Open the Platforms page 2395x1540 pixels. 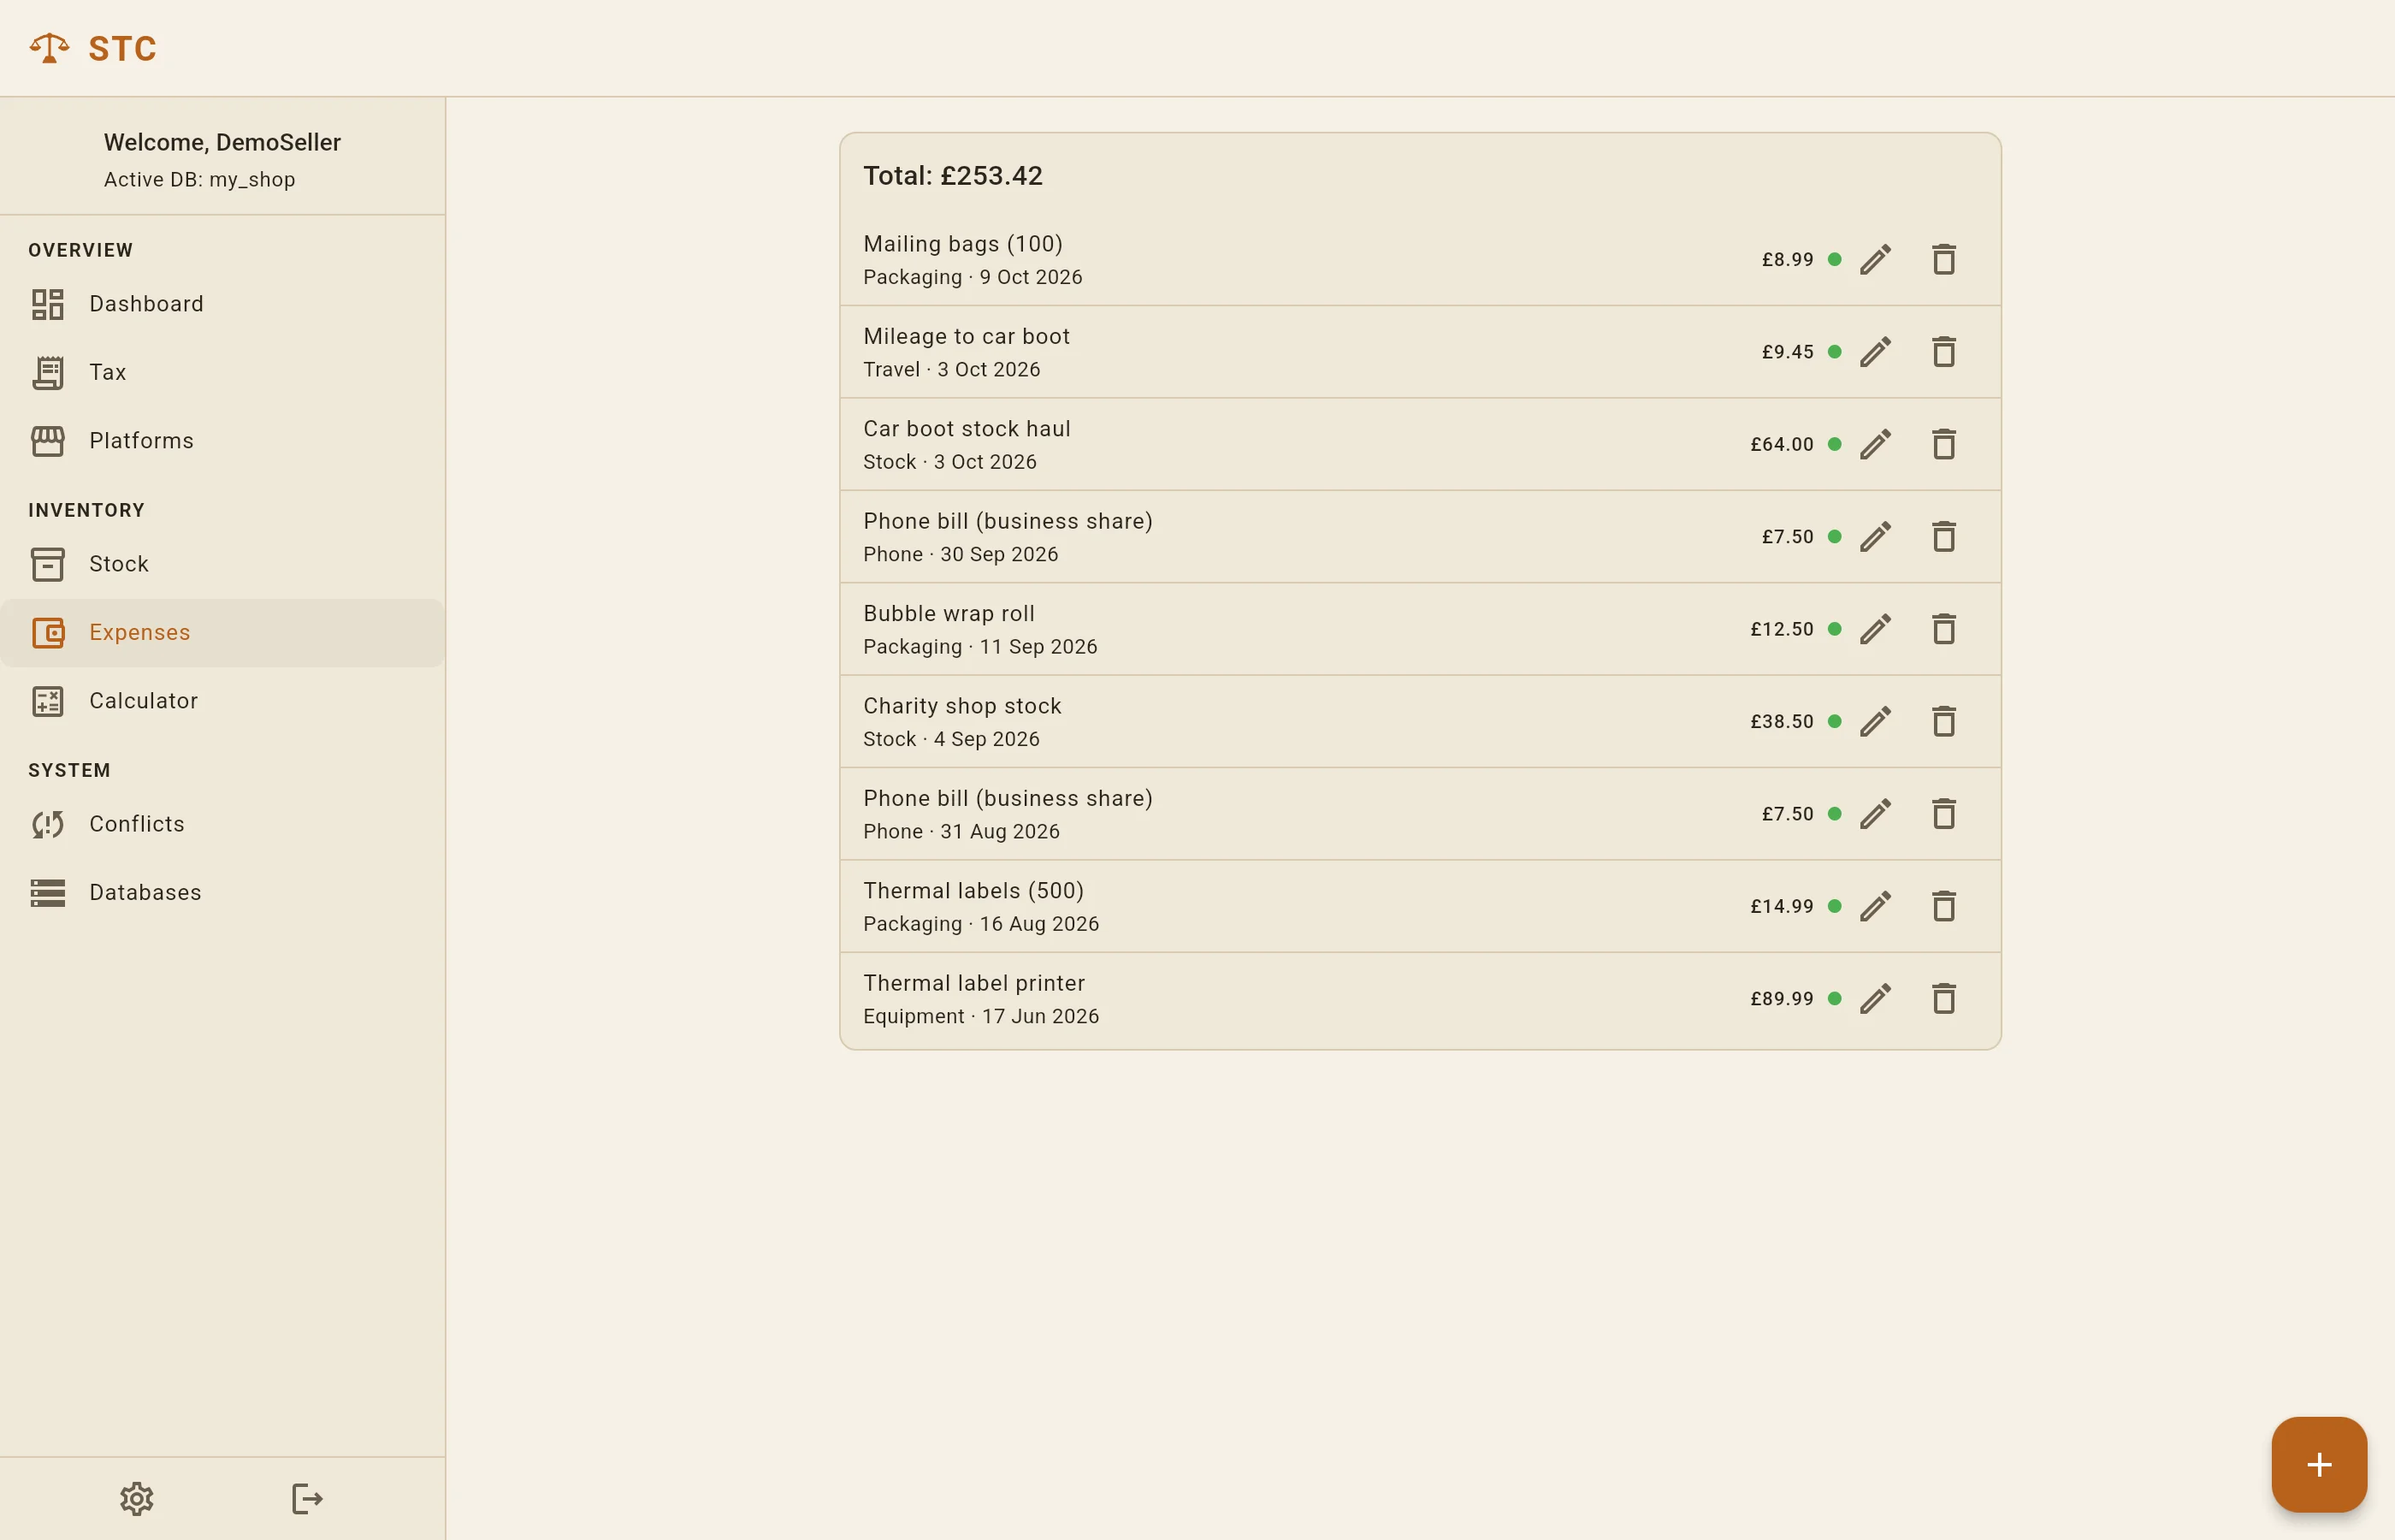222,441
